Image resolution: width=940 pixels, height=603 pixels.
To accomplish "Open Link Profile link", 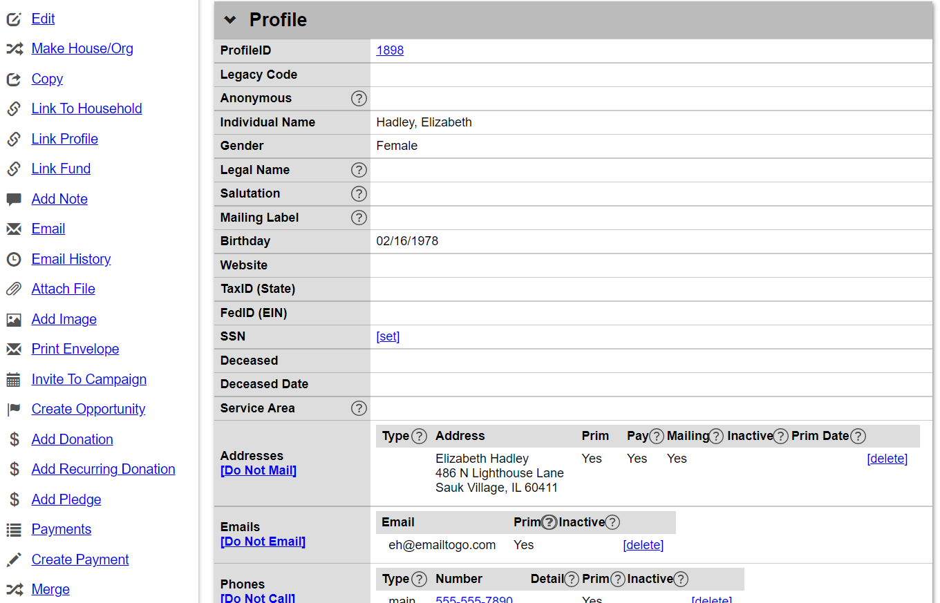I will 65,139.
